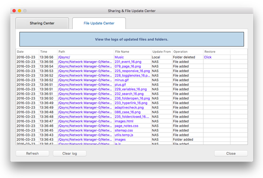The width and height of the screenshot is (263, 178).
Task: Select file 079_page_16.png
Action: (128, 66)
